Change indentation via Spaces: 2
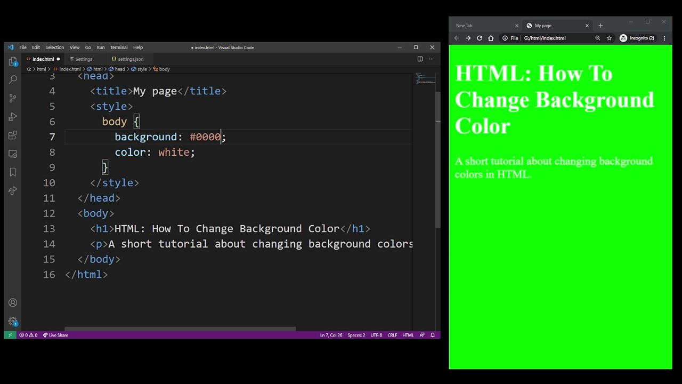This screenshot has height=384, width=682. point(356,335)
